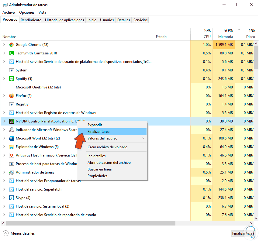This screenshot has height=241, width=259.
Task: Open the Valores del recurso submenu arrow
Action: point(143,138)
